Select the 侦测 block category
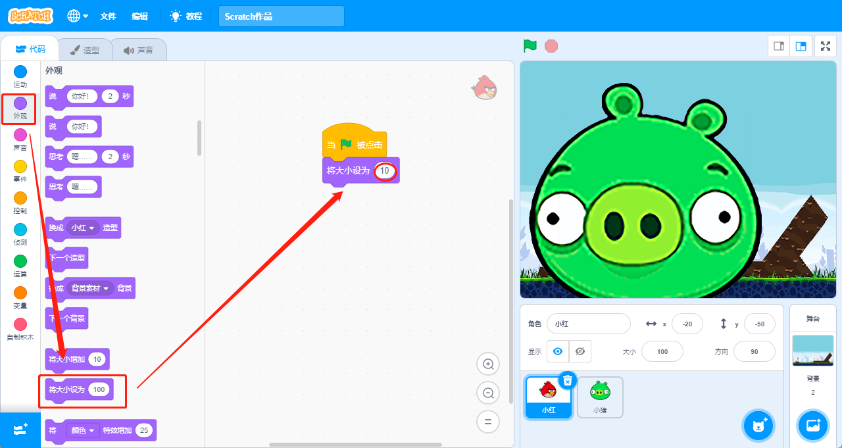Viewport: 842px width, 448px height. [x=20, y=234]
